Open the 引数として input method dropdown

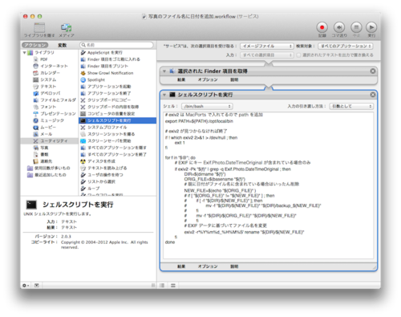click(351, 106)
